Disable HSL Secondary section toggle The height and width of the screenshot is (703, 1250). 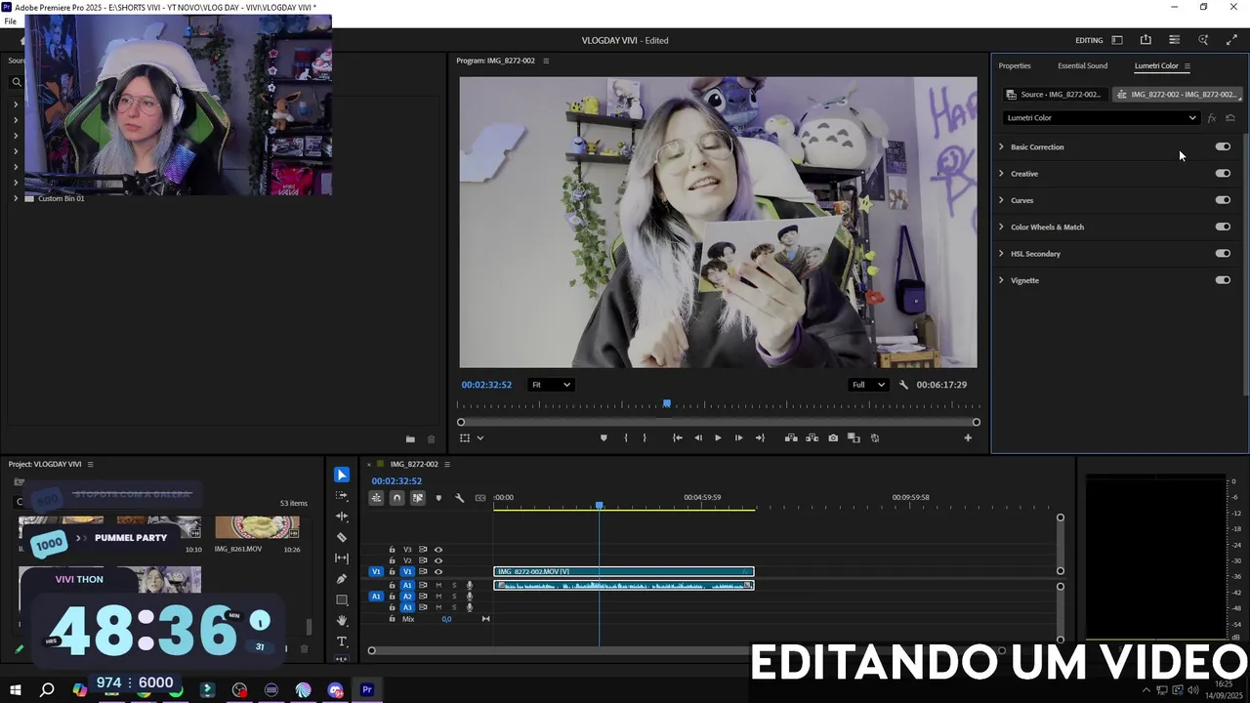tap(1223, 253)
